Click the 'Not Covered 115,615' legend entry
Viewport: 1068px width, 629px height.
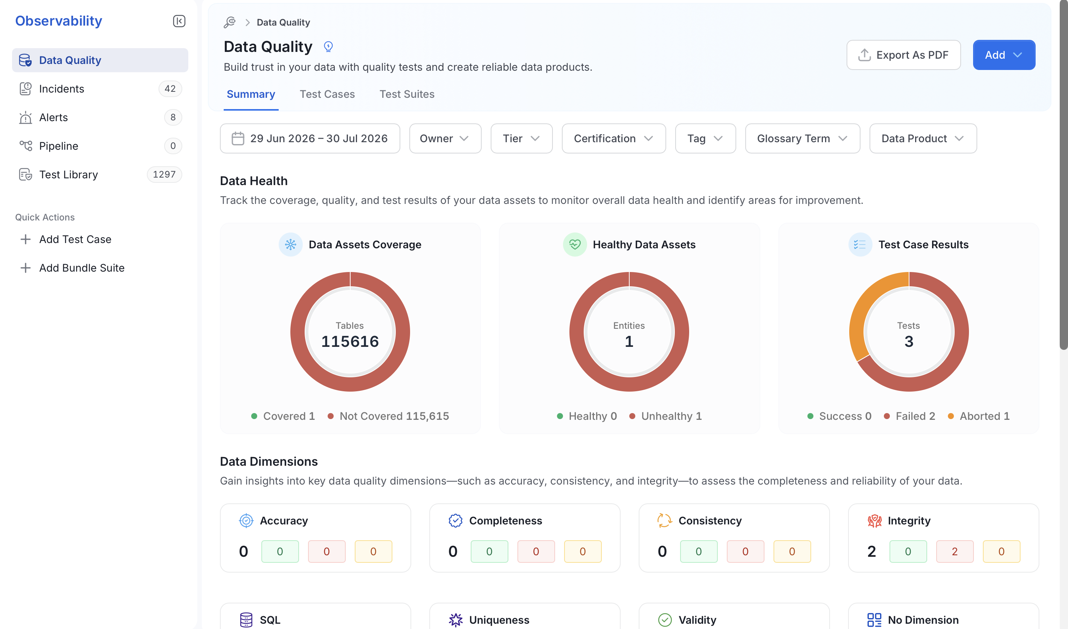tap(388, 416)
